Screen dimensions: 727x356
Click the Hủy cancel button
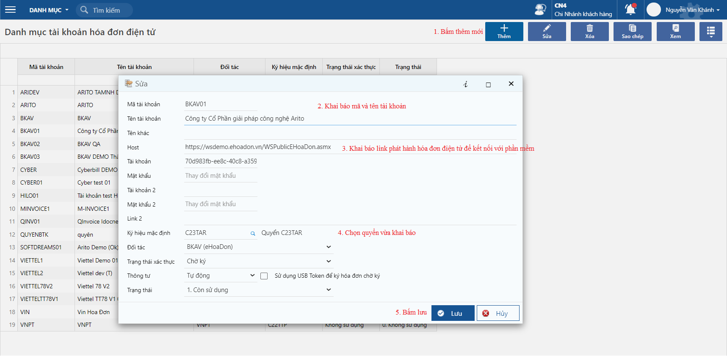pyautogui.click(x=498, y=313)
